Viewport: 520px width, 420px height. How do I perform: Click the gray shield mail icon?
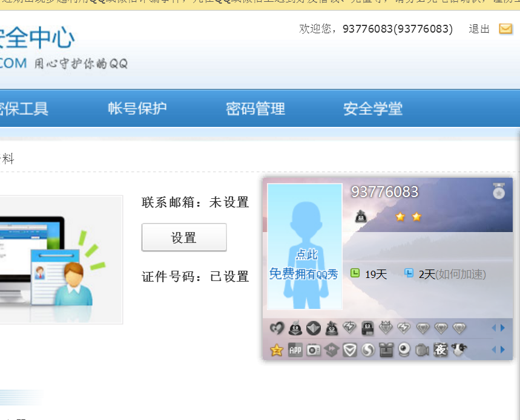click(349, 350)
